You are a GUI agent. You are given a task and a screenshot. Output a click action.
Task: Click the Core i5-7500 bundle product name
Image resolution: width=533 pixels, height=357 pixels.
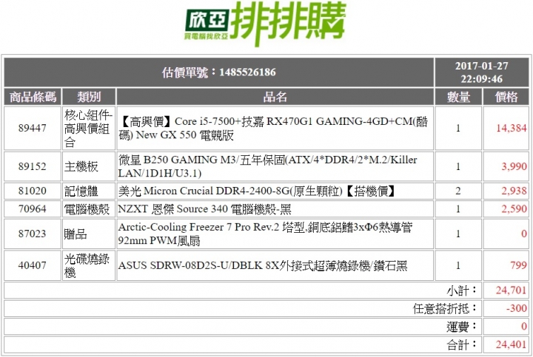click(x=274, y=129)
